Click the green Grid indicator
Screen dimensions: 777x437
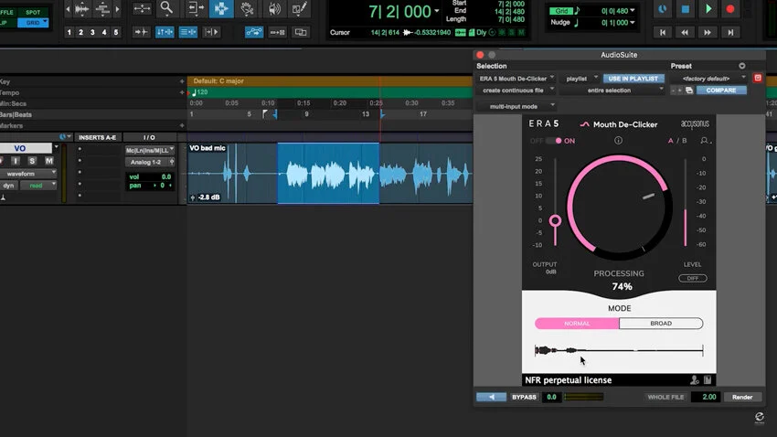561,10
